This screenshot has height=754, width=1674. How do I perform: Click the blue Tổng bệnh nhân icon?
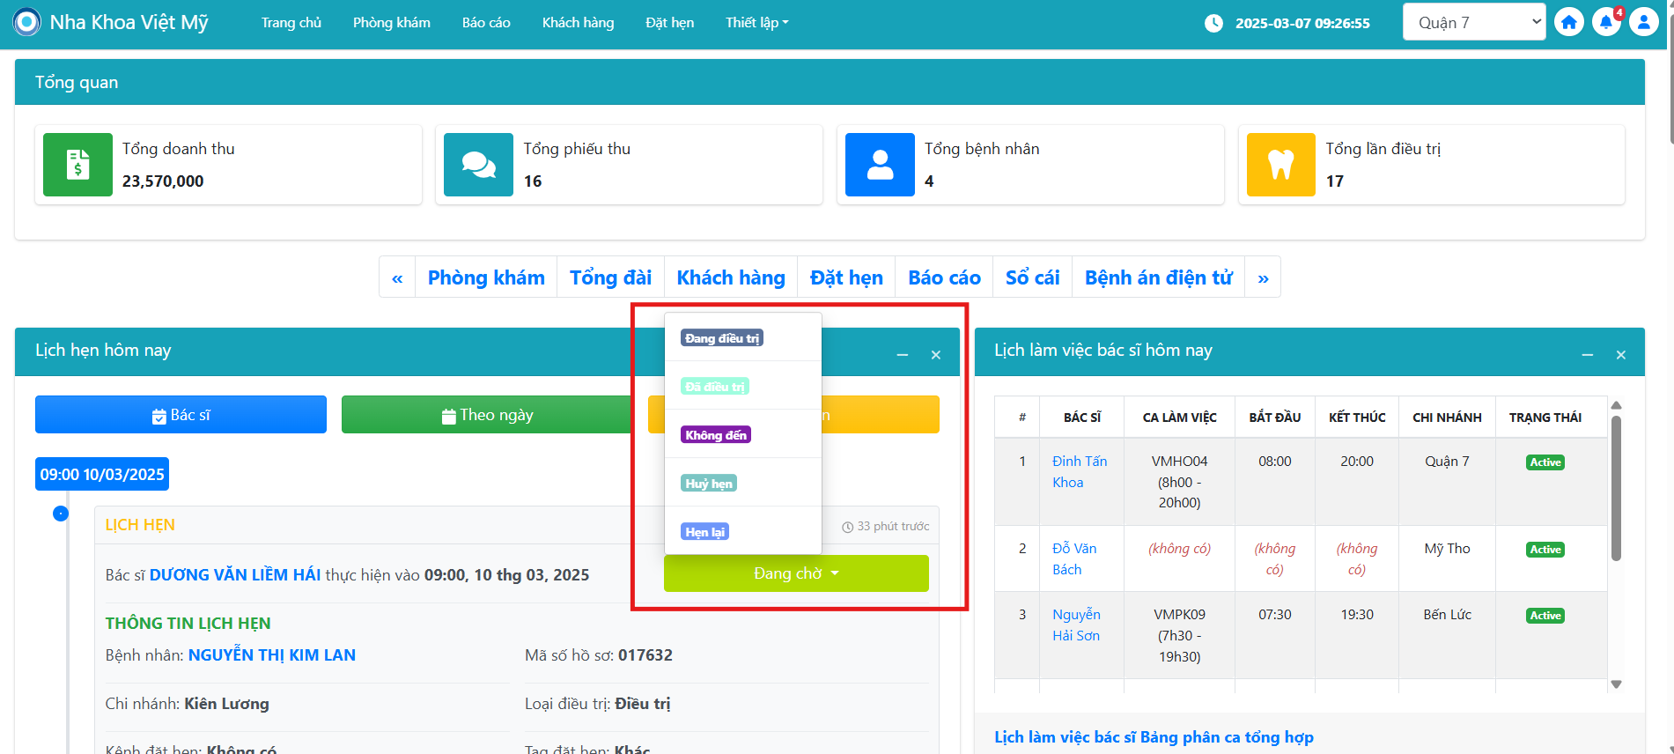879,165
